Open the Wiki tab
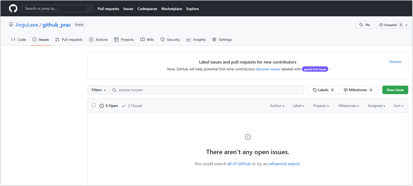413x186 pixels. 147,40
